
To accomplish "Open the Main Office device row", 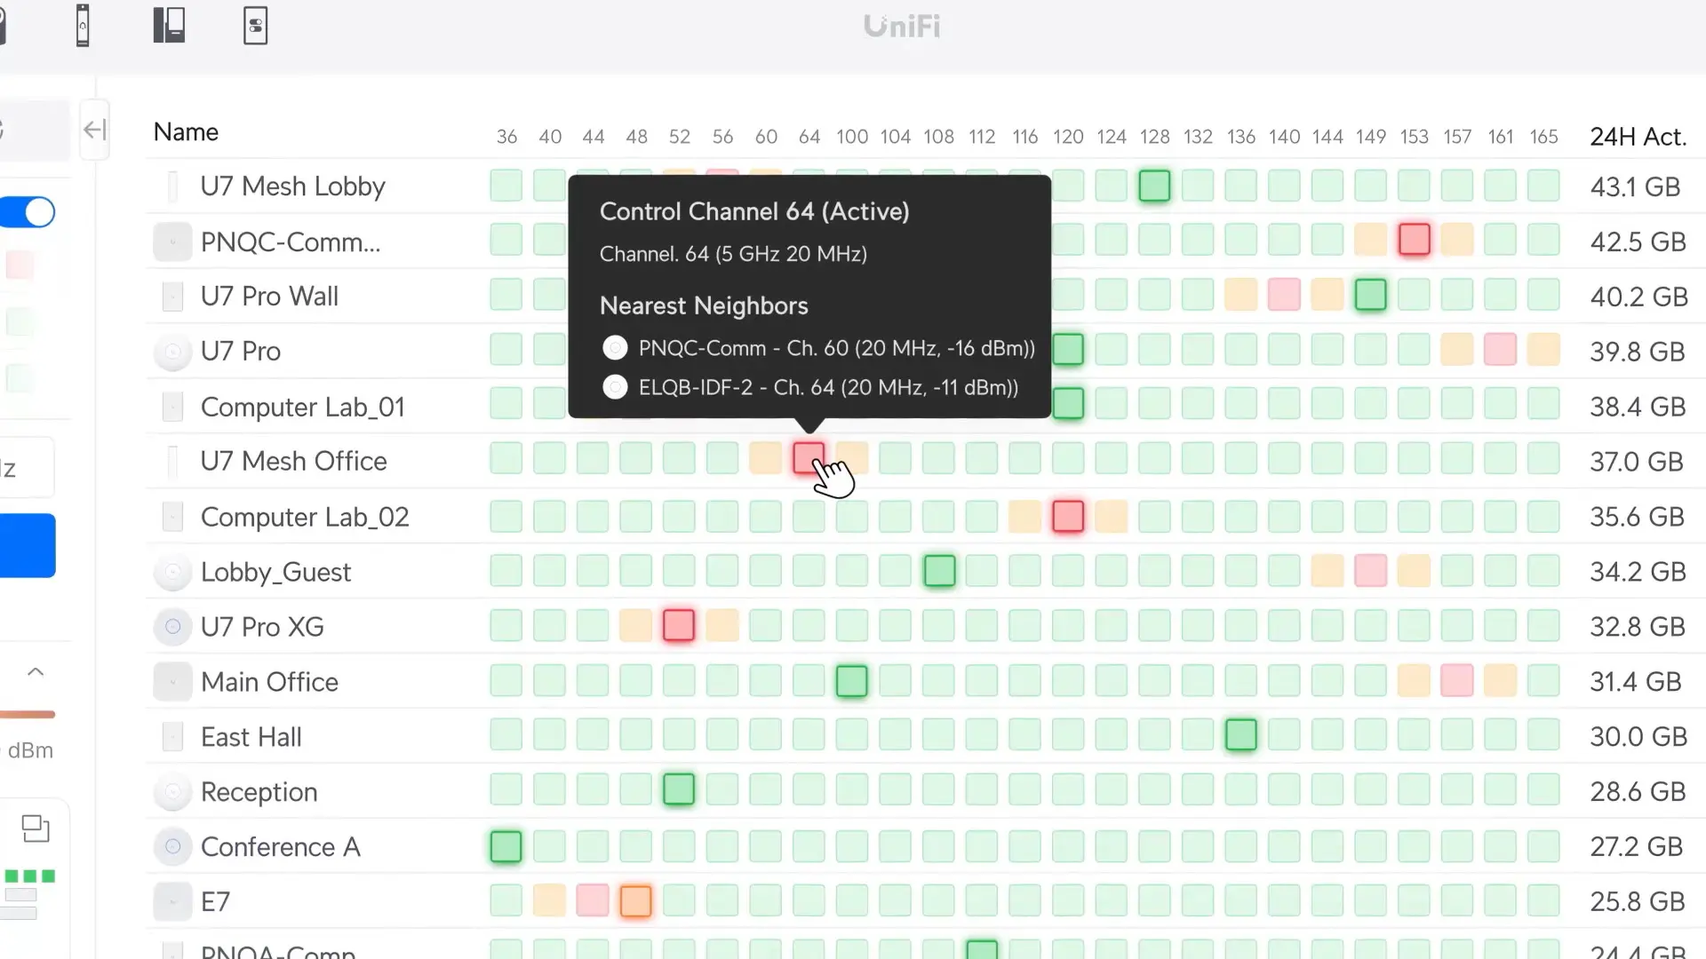I will [269, 682].
